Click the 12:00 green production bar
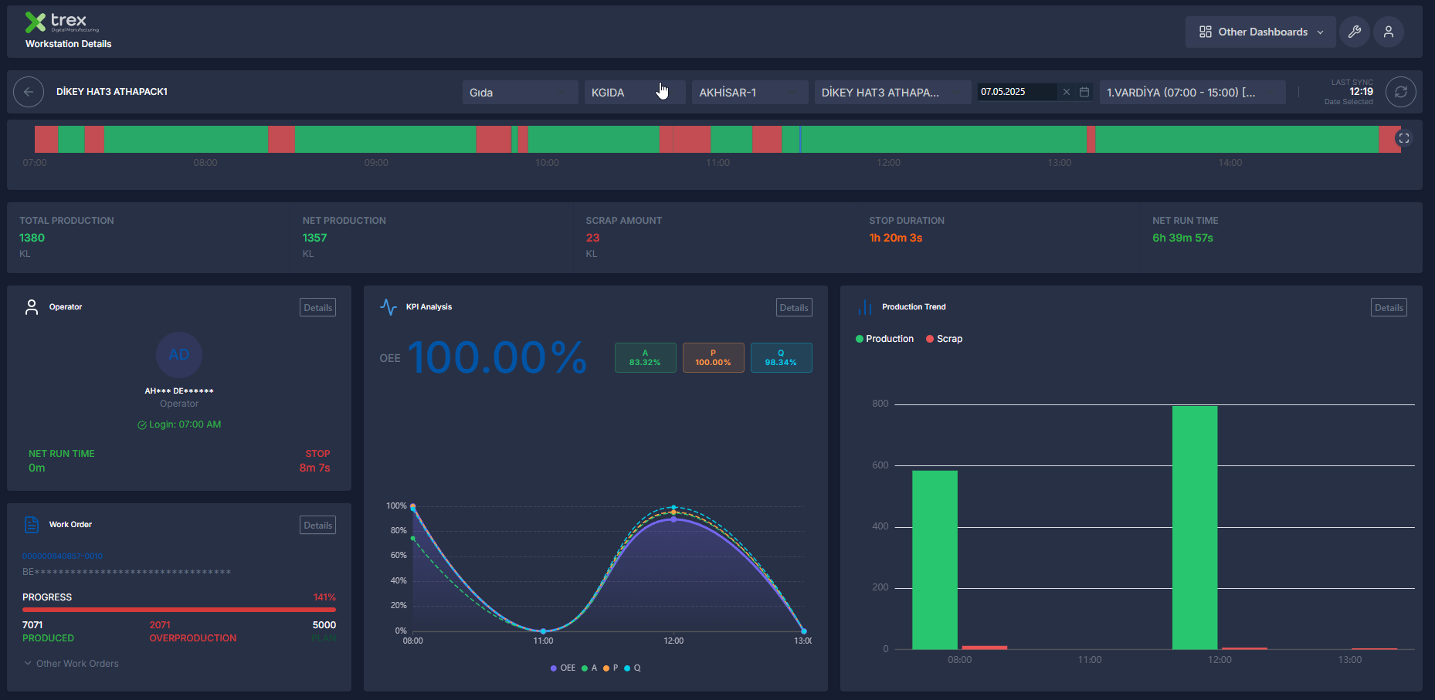 point(1195,528)
